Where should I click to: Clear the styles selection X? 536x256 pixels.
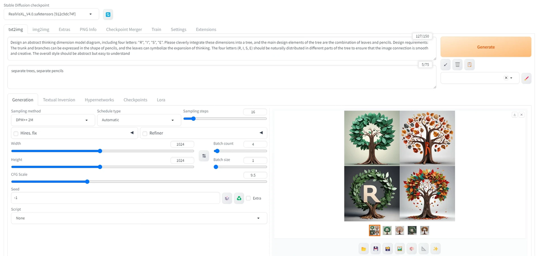pos(506,78)
